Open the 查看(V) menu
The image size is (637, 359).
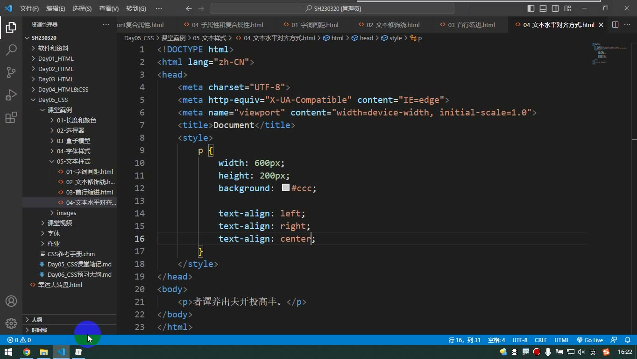pos(109,8)
